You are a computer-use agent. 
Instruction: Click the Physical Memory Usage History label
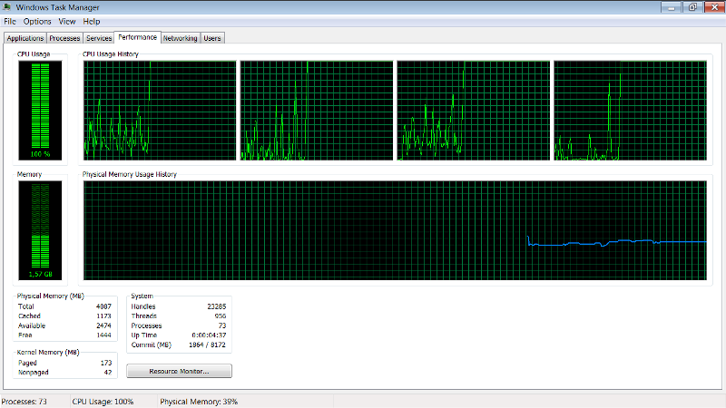click(130, 174)
